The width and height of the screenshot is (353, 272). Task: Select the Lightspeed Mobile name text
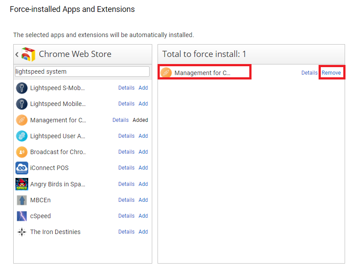58,104
